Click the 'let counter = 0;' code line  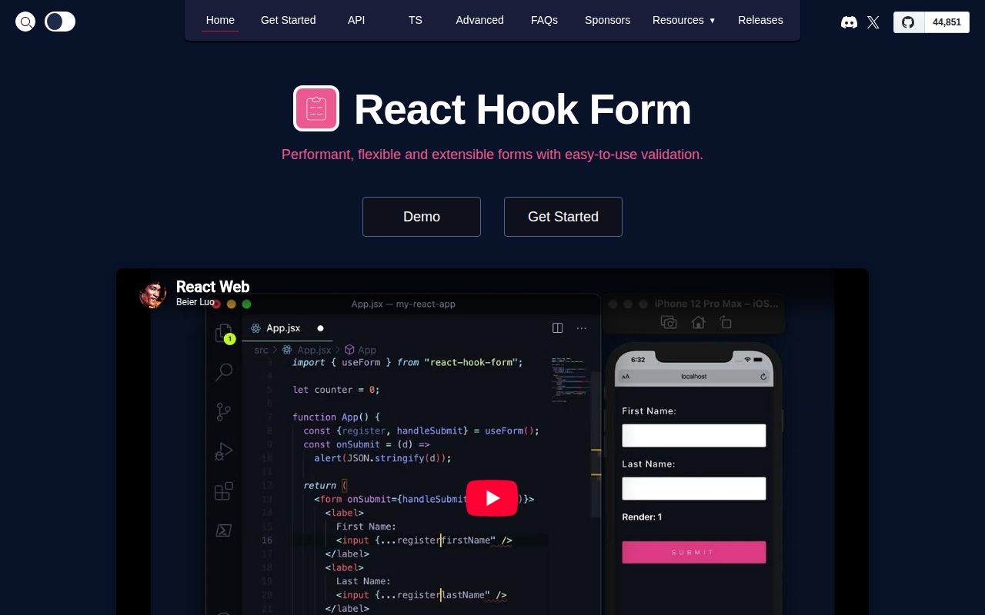click(x=336, y=390)
